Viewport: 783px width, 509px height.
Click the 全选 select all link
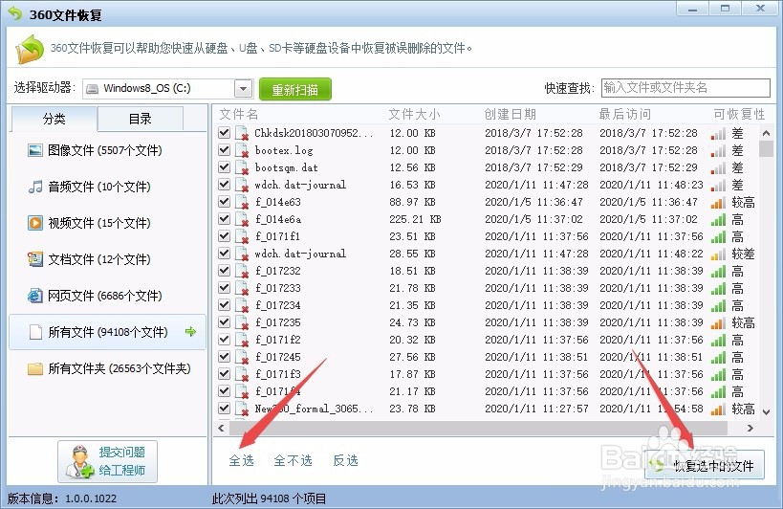point(241,460)
